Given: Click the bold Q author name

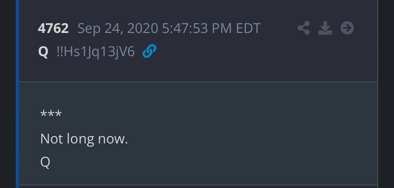Looking at the screenshot, I should point(43,52).
